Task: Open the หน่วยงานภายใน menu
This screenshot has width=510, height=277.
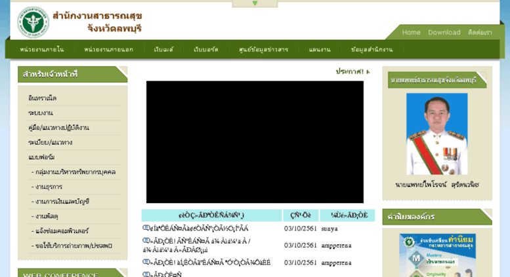Action: click(x=42, y=50)
